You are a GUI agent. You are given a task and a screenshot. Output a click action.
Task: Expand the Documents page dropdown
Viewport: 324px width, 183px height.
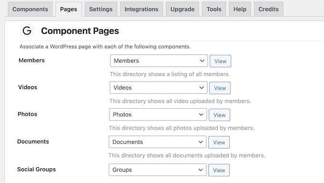tap(158, 142)
